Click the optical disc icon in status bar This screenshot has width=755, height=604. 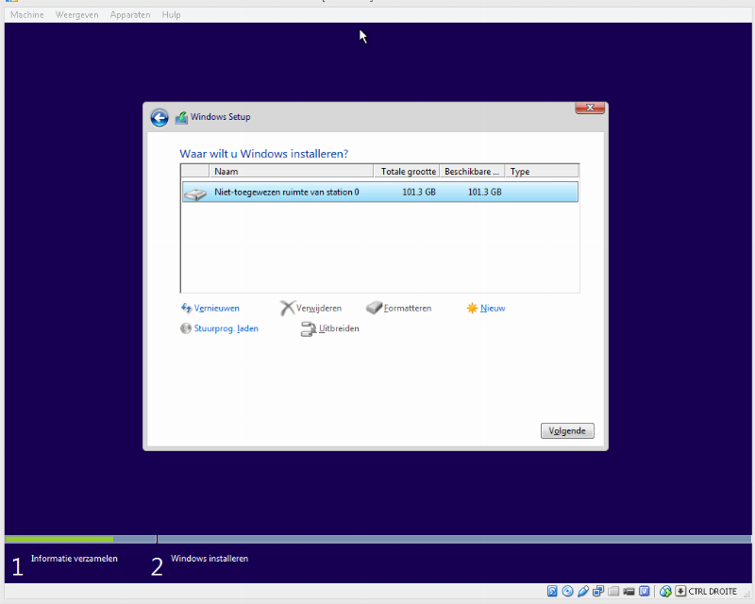pos(568,591)
